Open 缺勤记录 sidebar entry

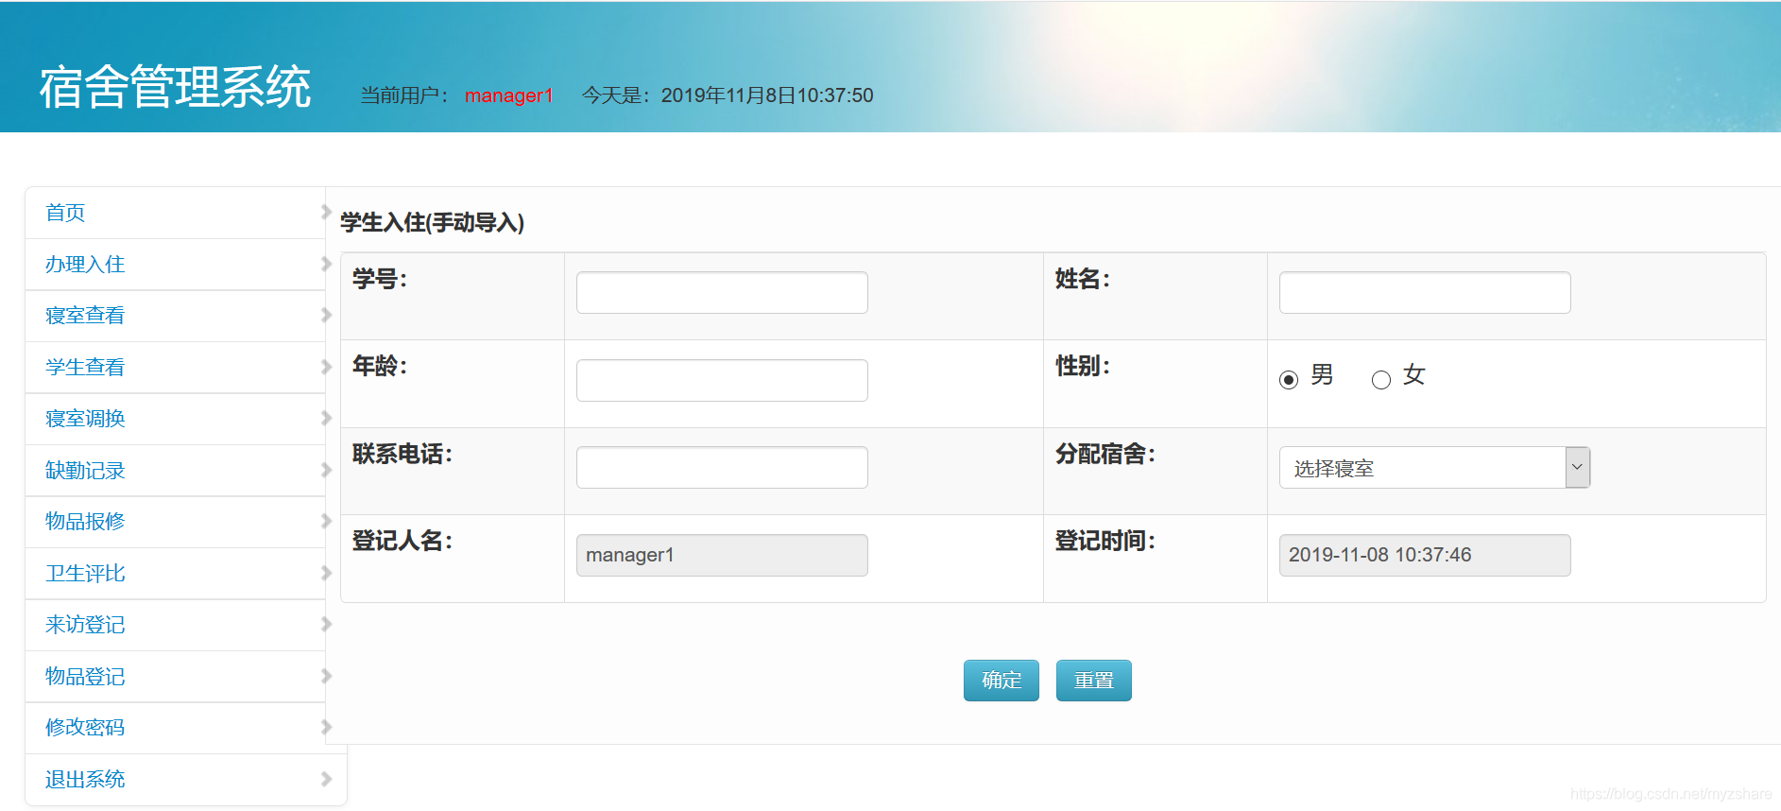pyautogui.click(x=85, y=471)
